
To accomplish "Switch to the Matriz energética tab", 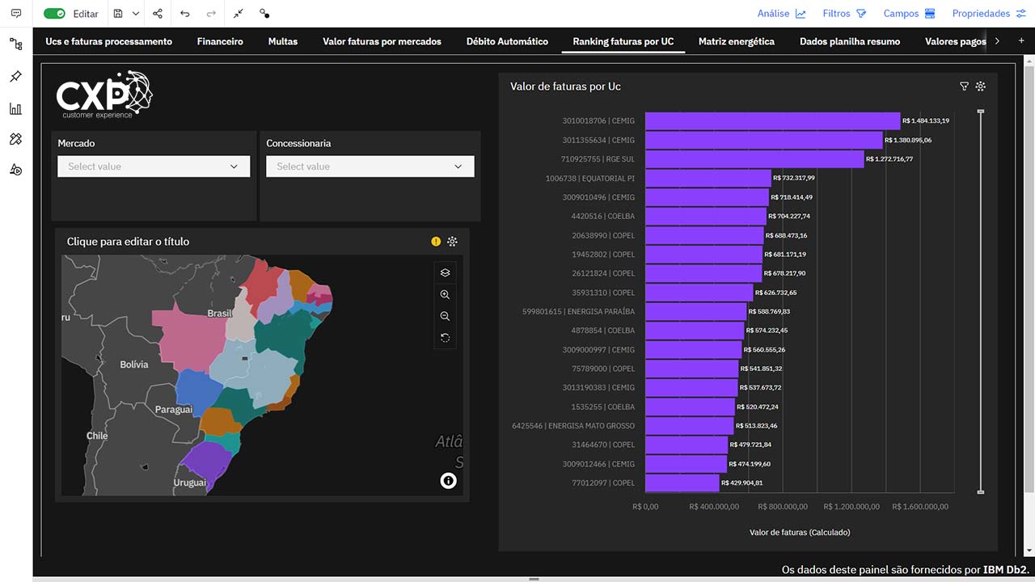I will 736,41.
